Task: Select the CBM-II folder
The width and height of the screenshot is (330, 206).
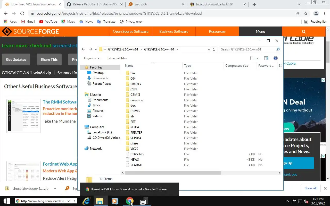Action: 135,95
